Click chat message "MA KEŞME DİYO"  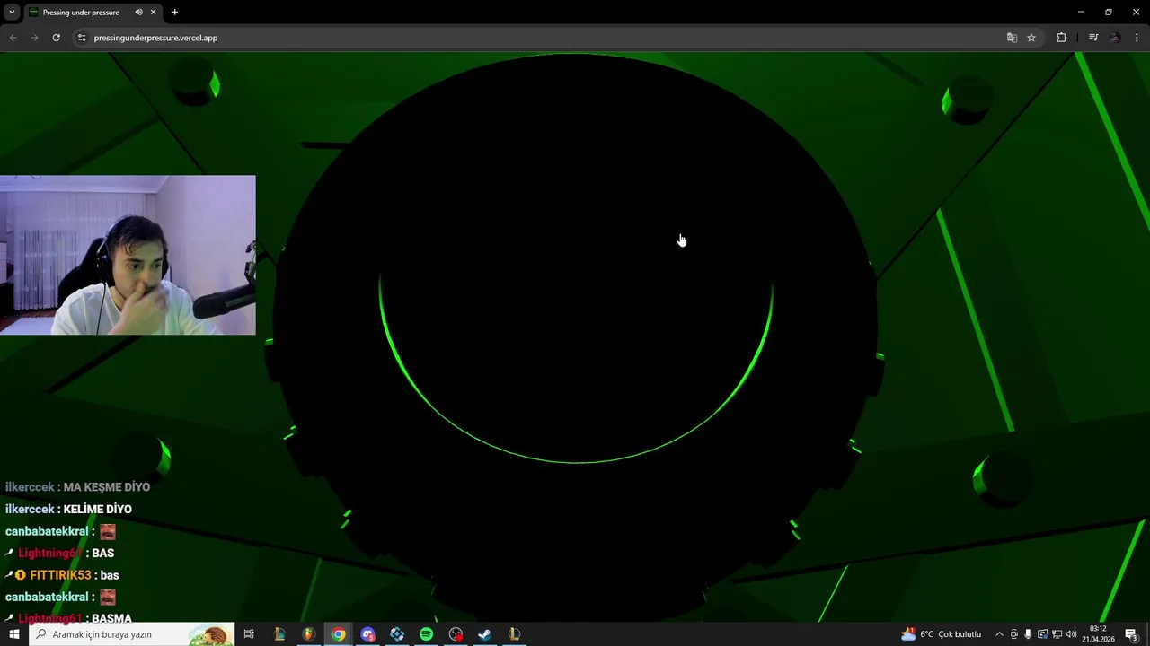pyautogui.click(x=106, y=487)
